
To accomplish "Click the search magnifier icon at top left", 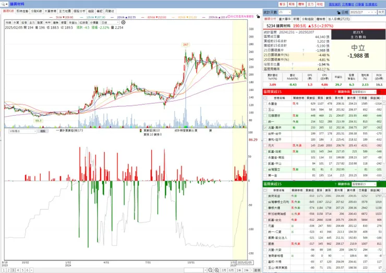I will click(x=3, y=4).
